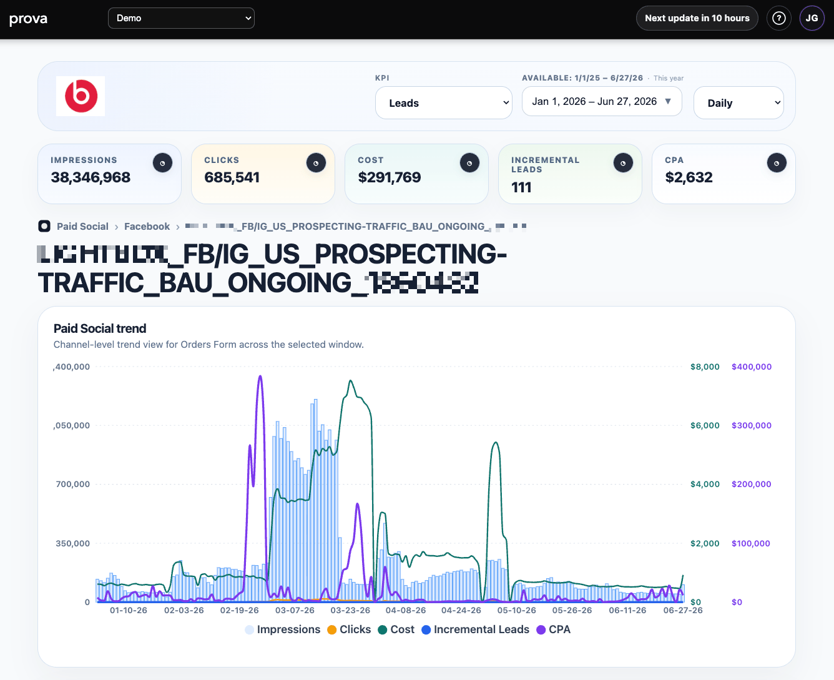This screenshot has width=834, height=680.
Task: Toggle Incremental Leads series in chart legend
Action: pos(475,629)
